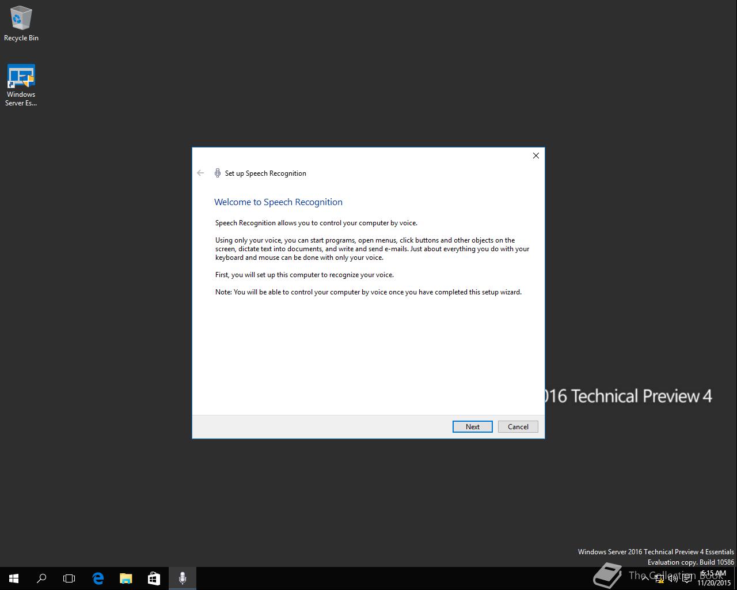Click the taskbar clock 6:15 AM
737x590 pixels.
click(x=713, y=578)
